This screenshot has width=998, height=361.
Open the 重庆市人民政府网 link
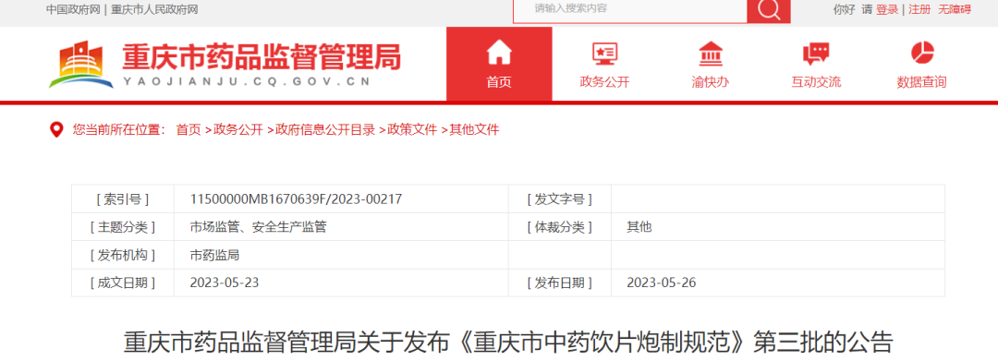click(154, 9)
